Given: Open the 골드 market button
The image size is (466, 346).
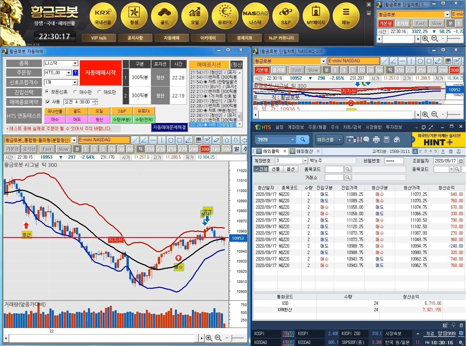Looking at the screenshot, I should pos(164,16).
